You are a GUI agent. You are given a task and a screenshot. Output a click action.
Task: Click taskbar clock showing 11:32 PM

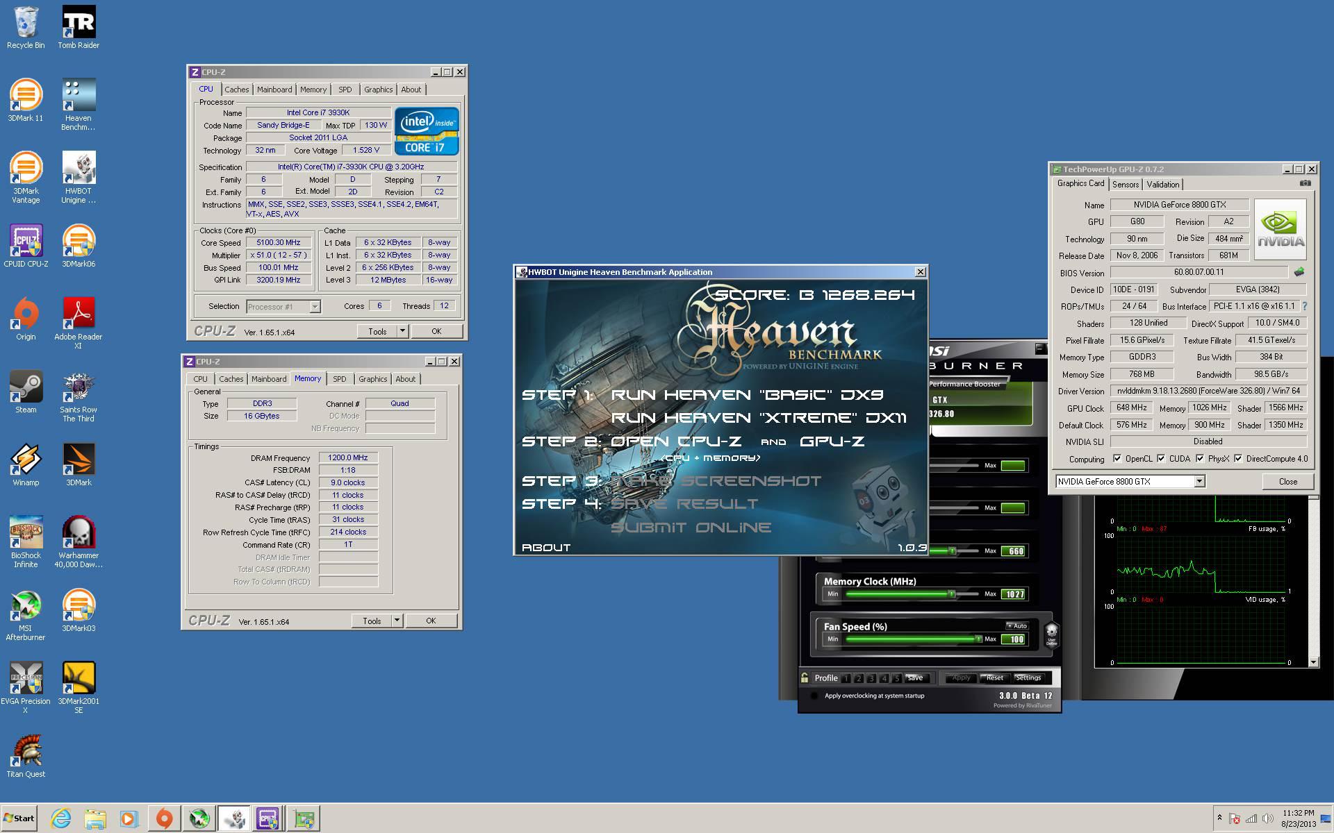(x=1298, y=818)
